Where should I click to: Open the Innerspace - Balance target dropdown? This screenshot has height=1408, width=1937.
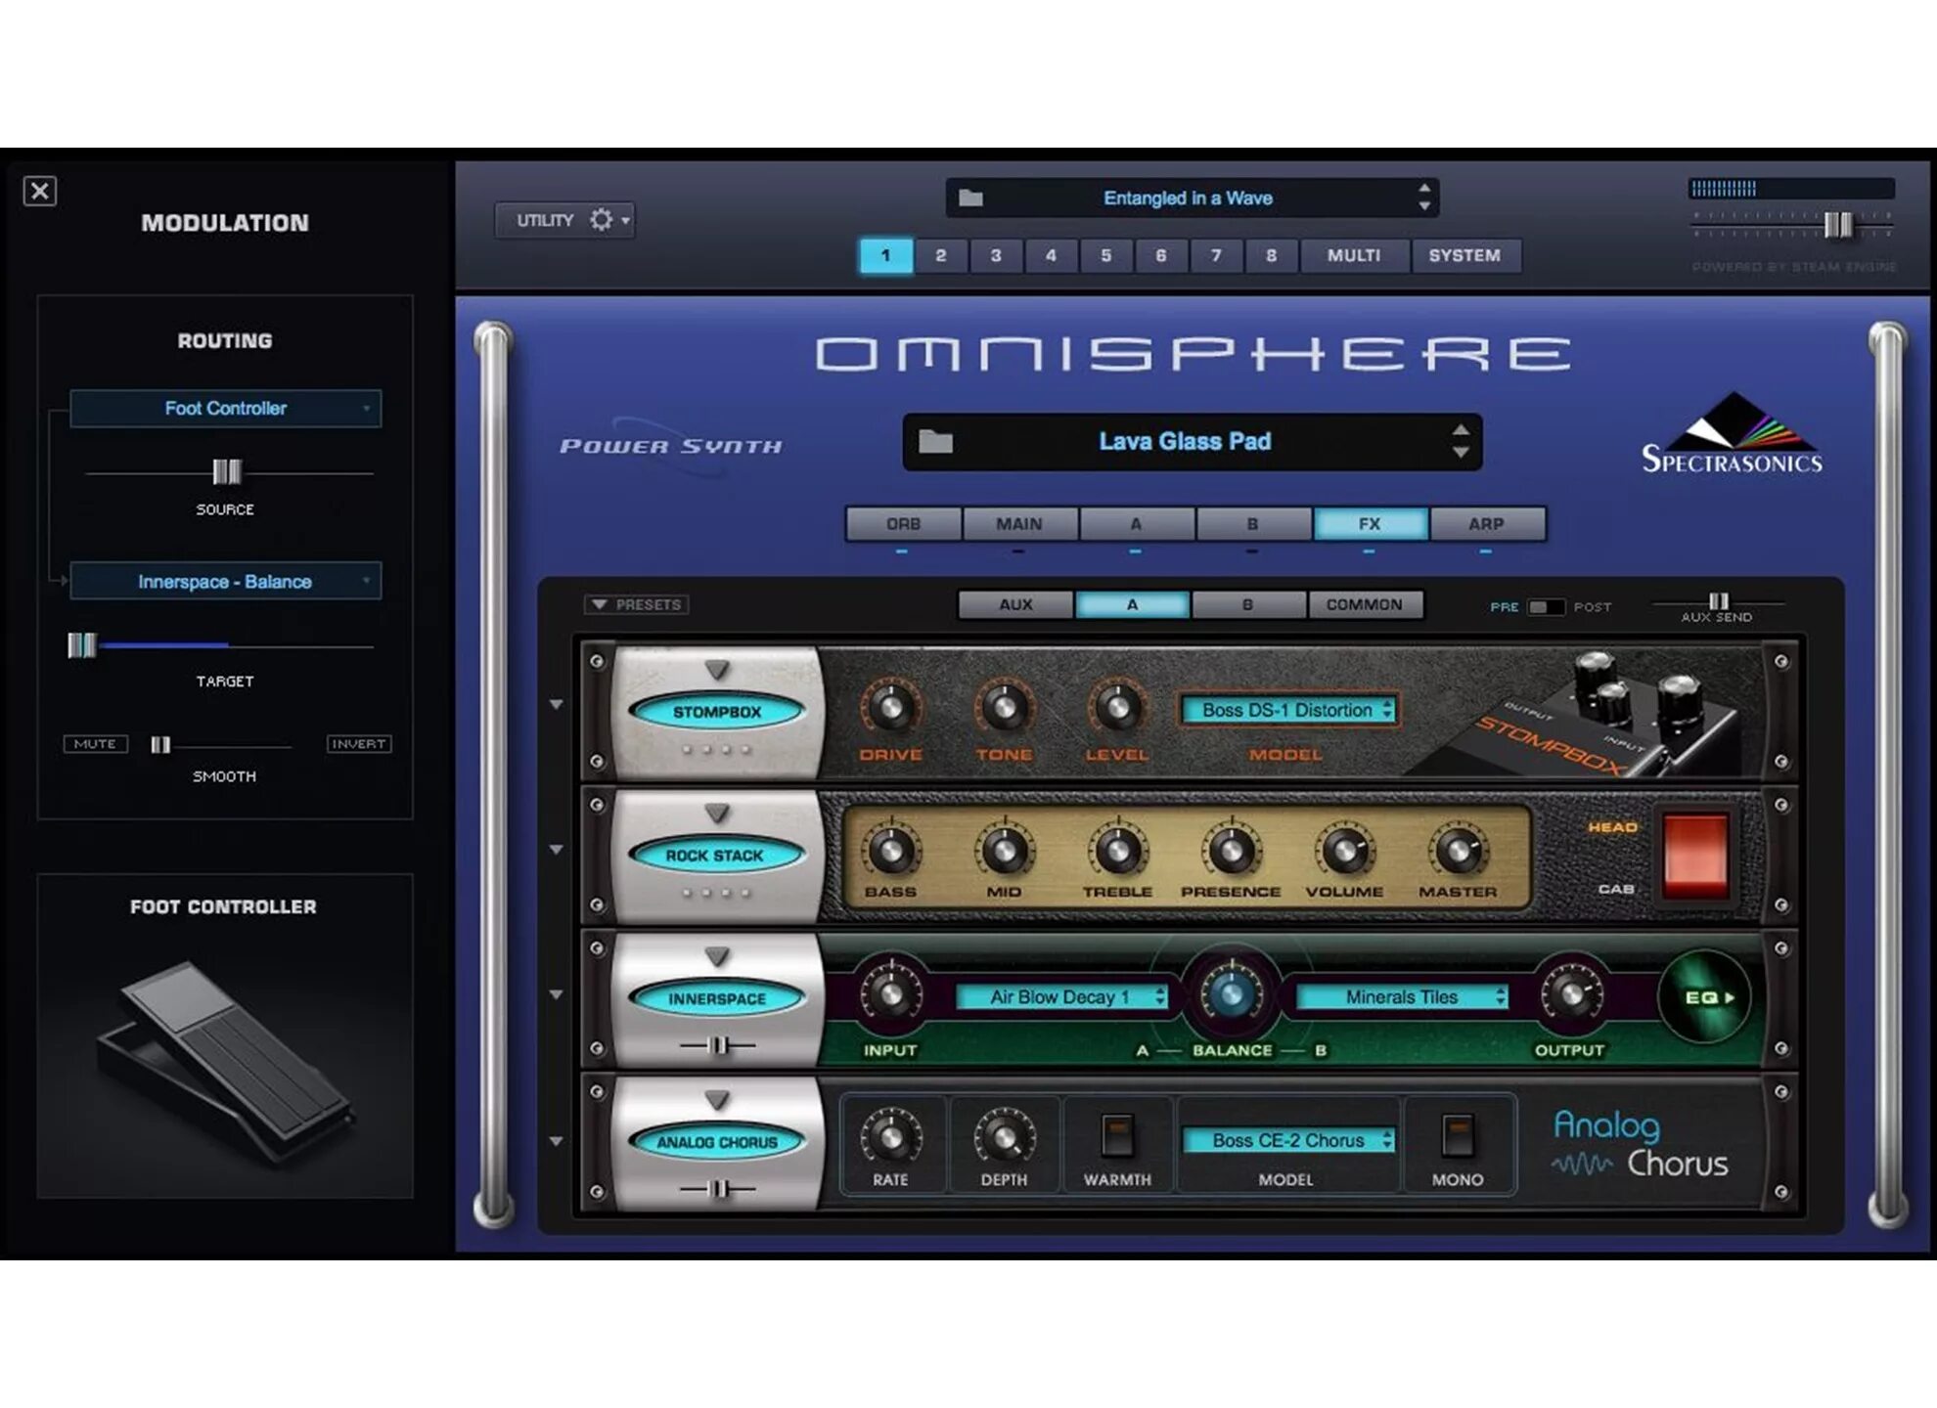(225, 582)
